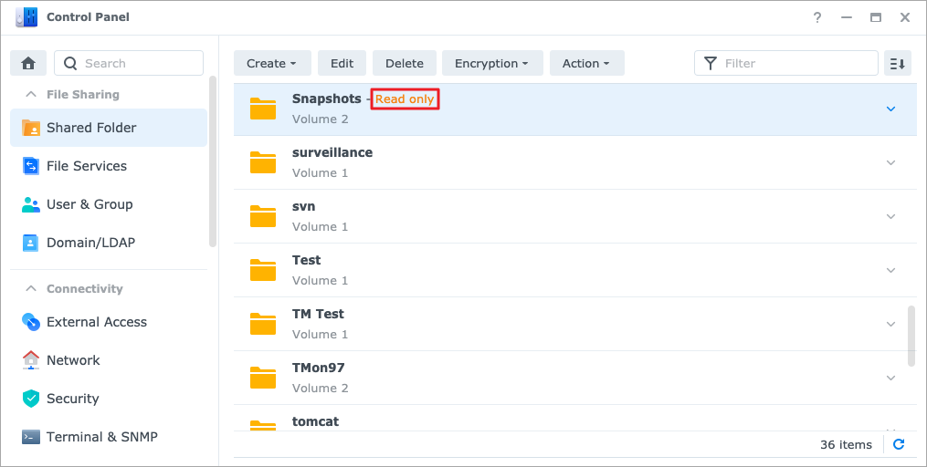Click the 36 items count text
This screenshot has width=927, height=467.
[x=846, y=444]
